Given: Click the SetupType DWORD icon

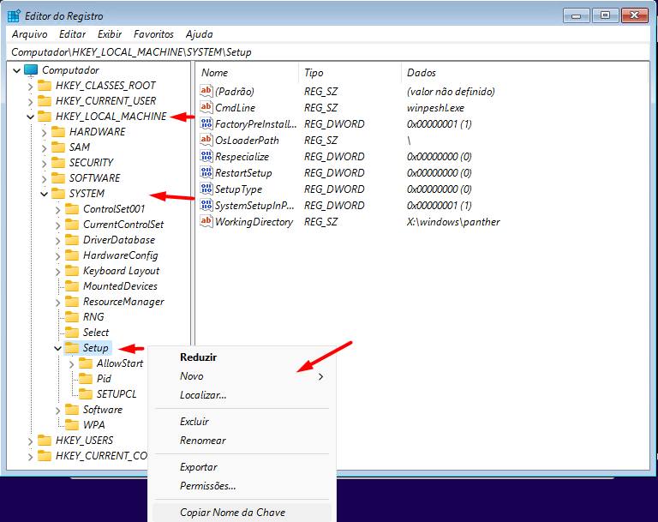Looking at the screenshot, I should click(206, 189).
